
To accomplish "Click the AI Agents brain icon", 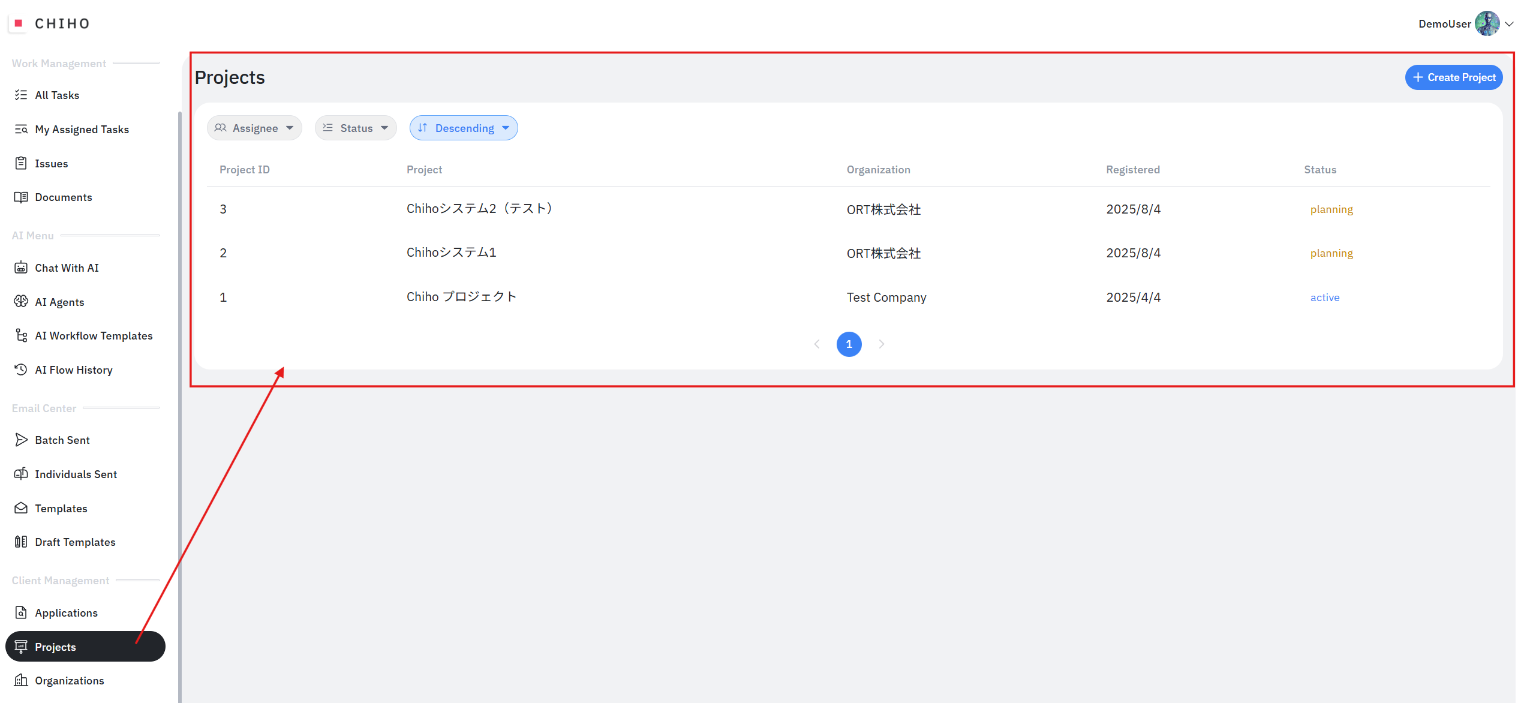I will [x=21, y=302].
